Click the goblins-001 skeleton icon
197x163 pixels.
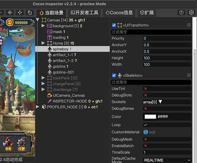point(50,72)
